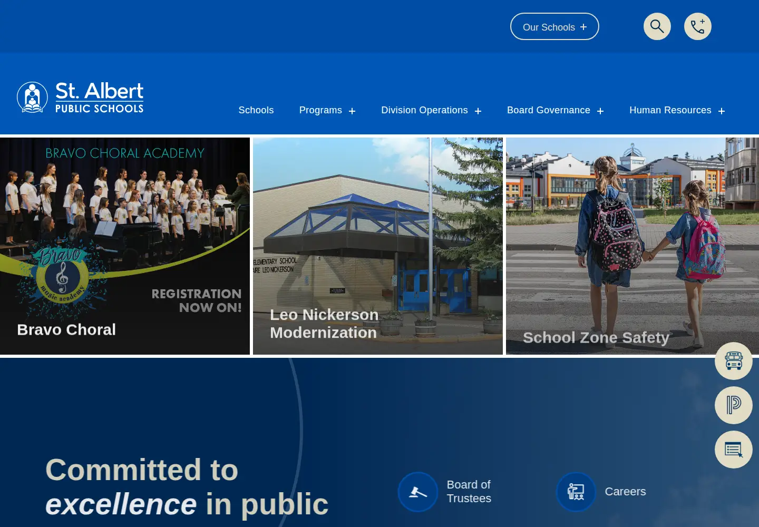Open the Human Resources menu item
759x527 pixels.
click(x=670, y=110)
